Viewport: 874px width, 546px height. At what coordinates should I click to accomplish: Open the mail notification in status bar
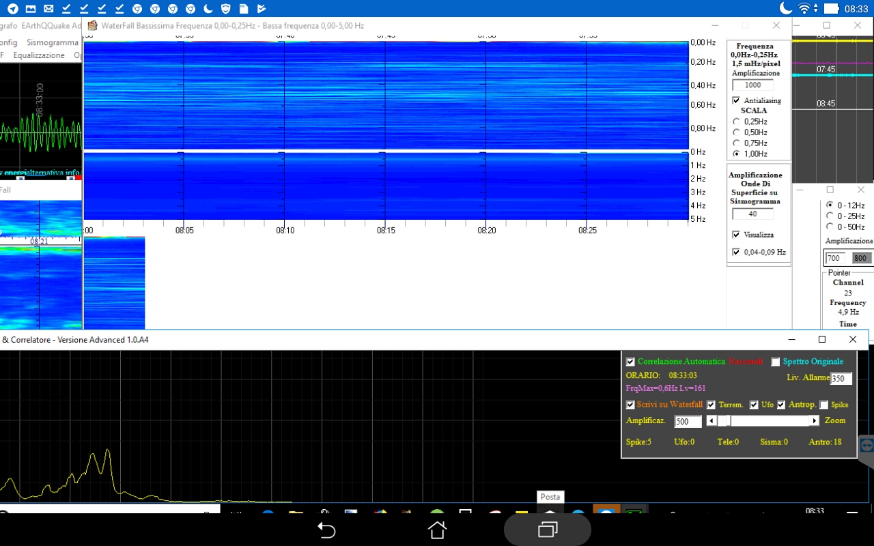click(x=48, y=9)
